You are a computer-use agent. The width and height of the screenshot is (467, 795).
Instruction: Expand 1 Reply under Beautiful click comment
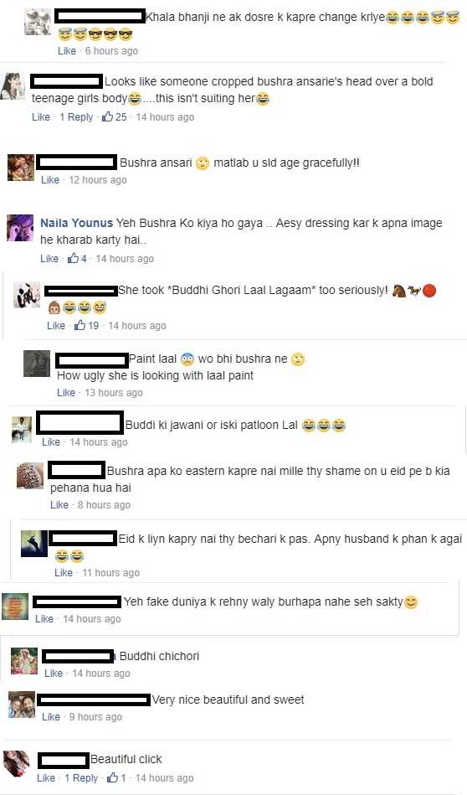tap(81, 777)
